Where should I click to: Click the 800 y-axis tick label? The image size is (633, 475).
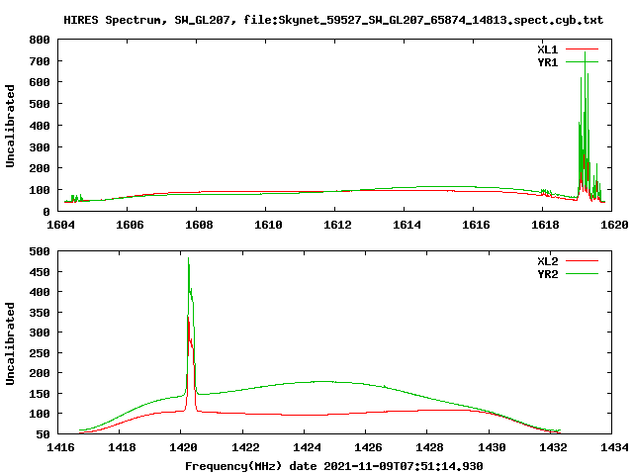40,40
